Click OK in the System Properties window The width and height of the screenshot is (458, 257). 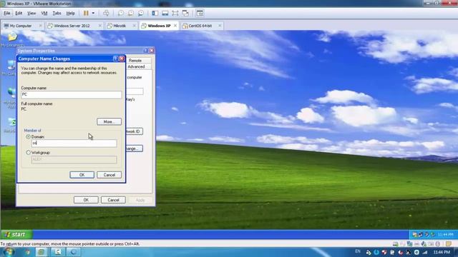tap(86, 200)
